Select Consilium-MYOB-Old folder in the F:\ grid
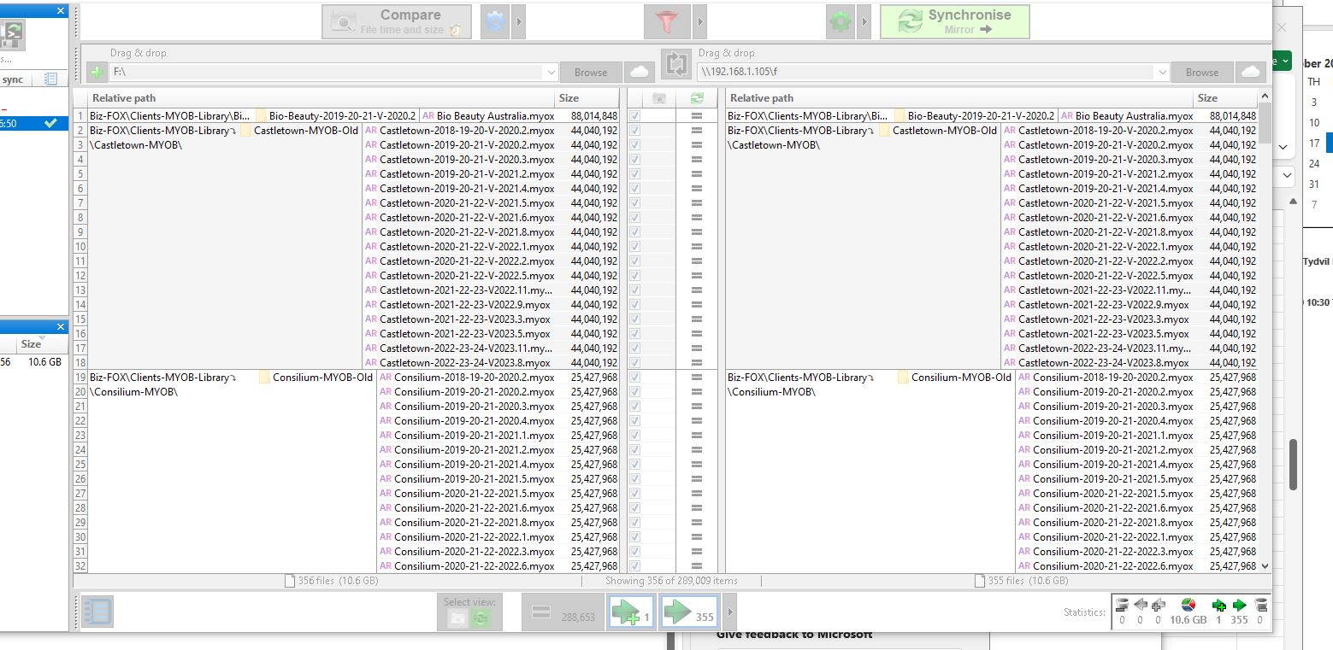 point(316,378)
